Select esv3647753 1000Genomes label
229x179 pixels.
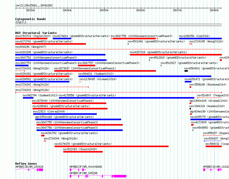pos(46,63)
